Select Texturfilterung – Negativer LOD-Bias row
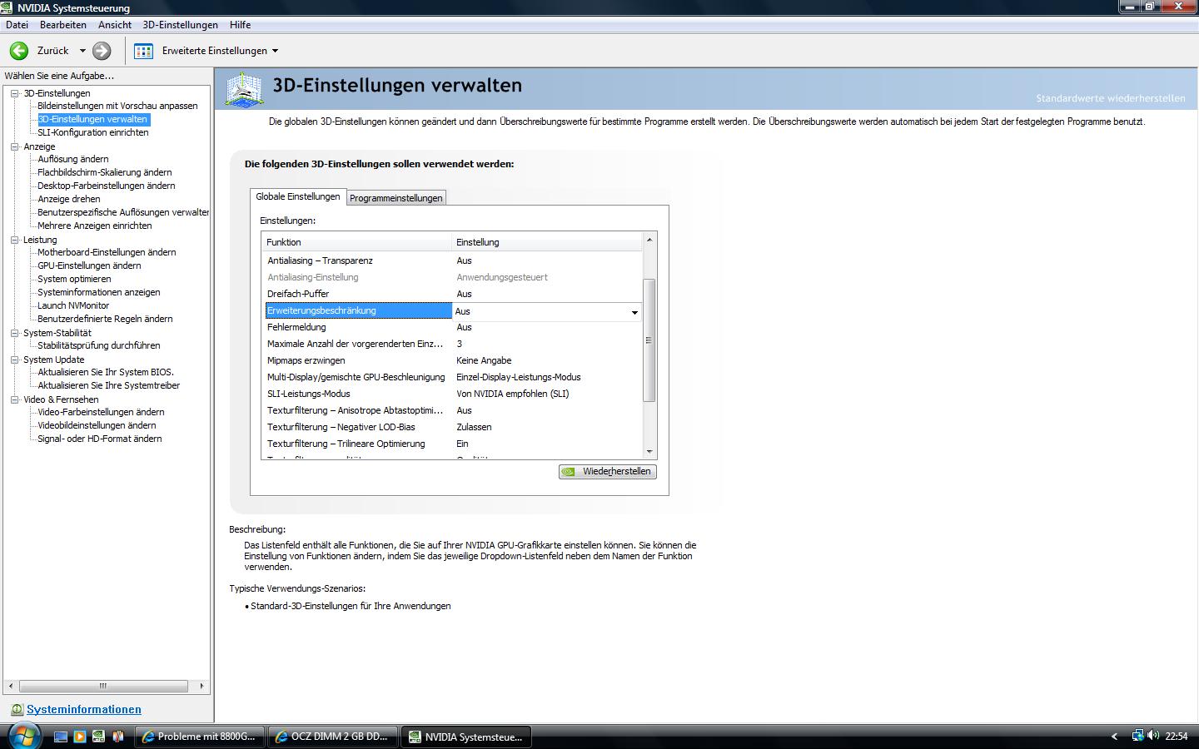This screenshot has width=1199, height=749. [x=453, y=427]
